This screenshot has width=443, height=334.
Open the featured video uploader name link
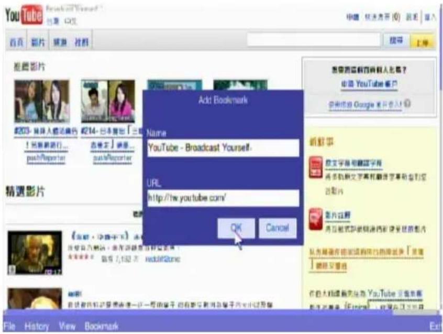pyautogui.click(x=162, y=259)
